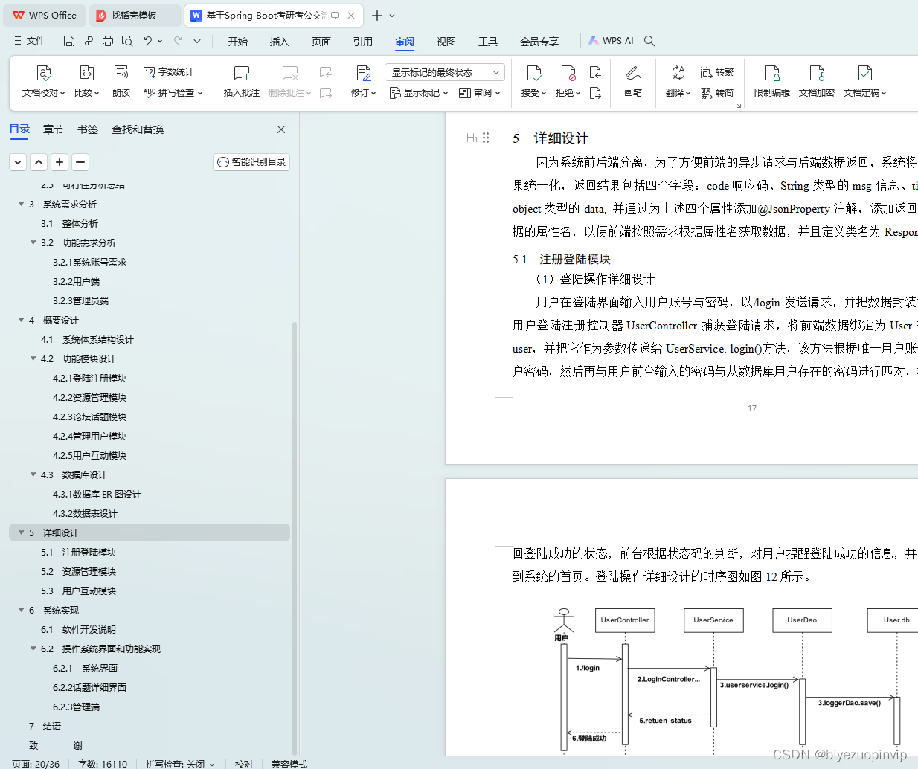Switch to the 章节 panel tab

point(54,129)
